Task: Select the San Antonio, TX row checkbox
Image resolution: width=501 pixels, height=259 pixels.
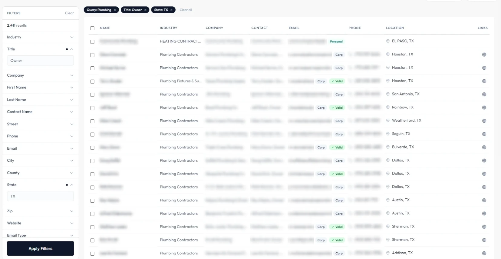Action: [92, 95]
